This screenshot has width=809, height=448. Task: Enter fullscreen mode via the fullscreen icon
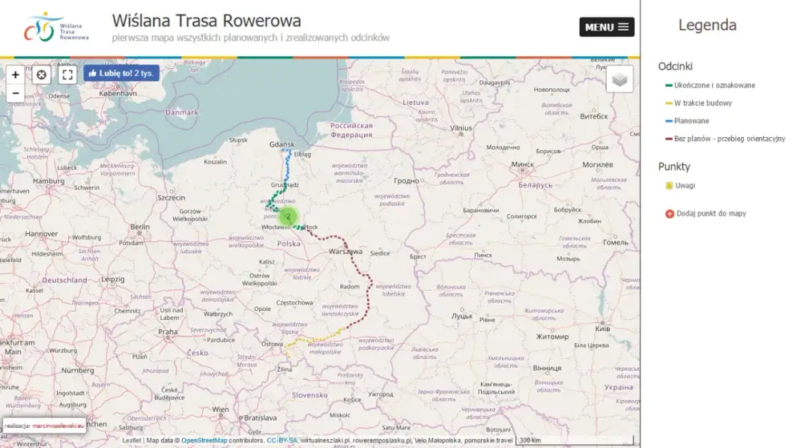pyautogui.click(x=67, y=74)
